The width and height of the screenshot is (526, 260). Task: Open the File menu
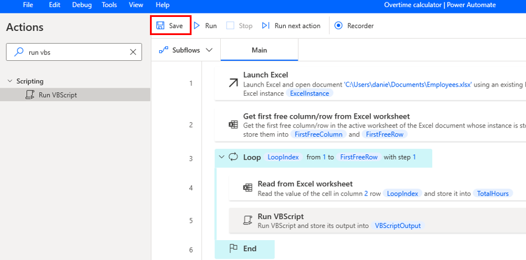pos(28,5)
